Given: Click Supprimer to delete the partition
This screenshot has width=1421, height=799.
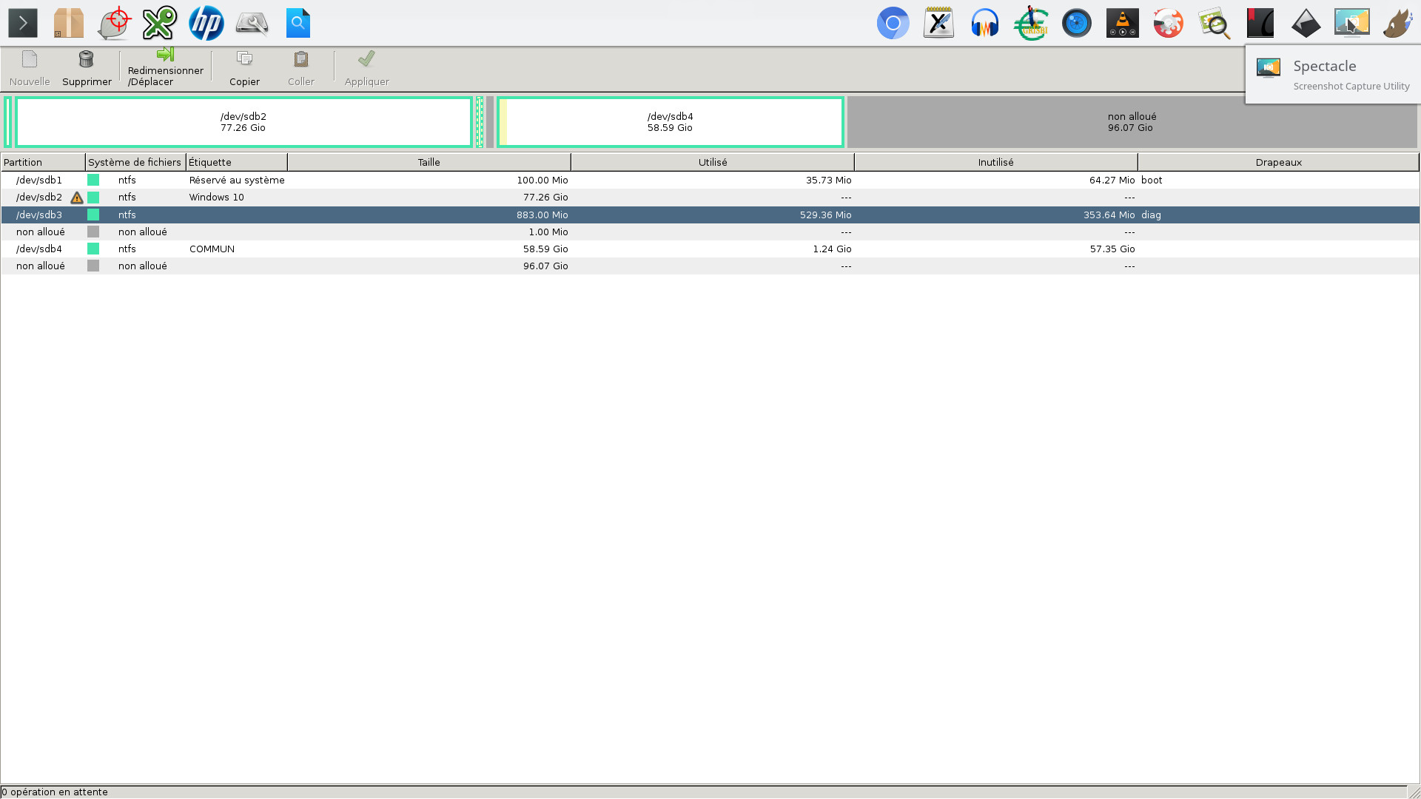Looking at the screenshot, I should pos(87,67).
